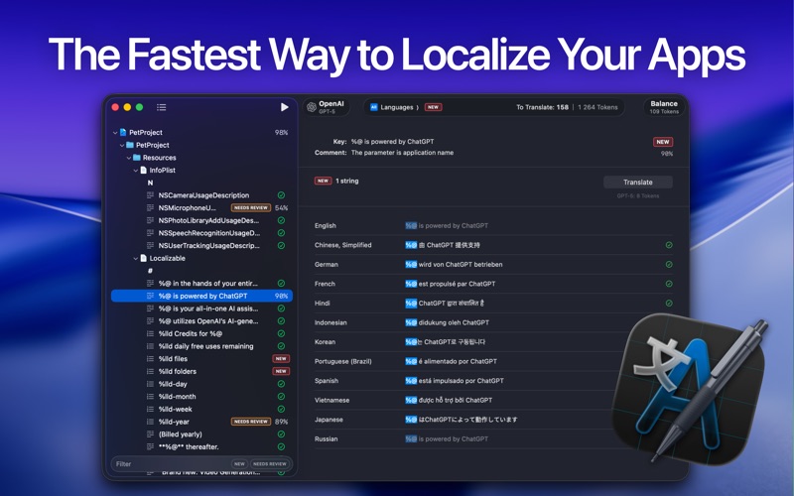
Task: Edit the French translation text
Action: coord(451,284)
